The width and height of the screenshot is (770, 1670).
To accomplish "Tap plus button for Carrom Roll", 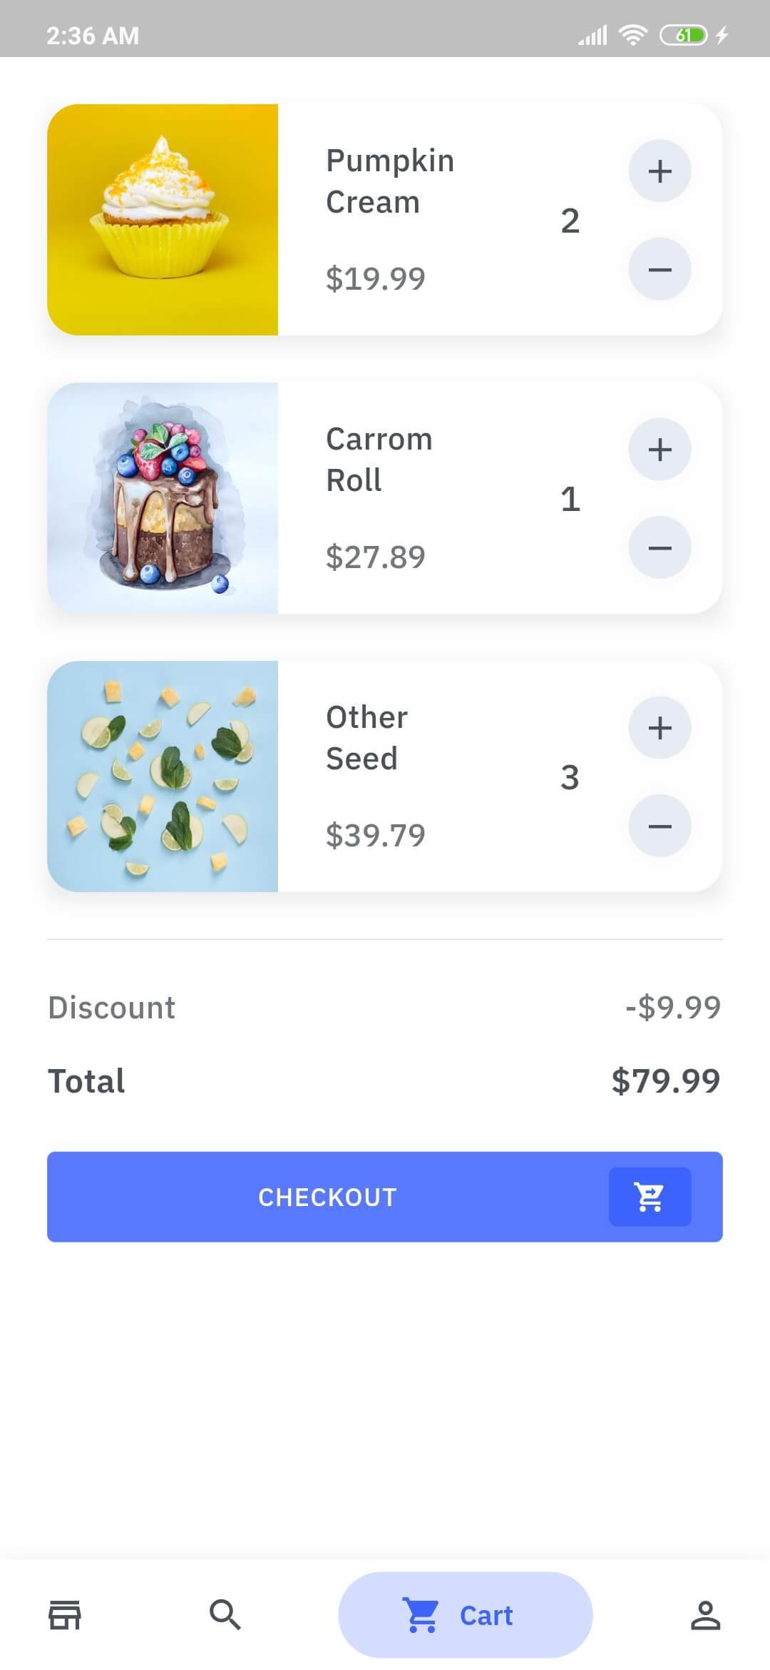I will click(659, 450).
